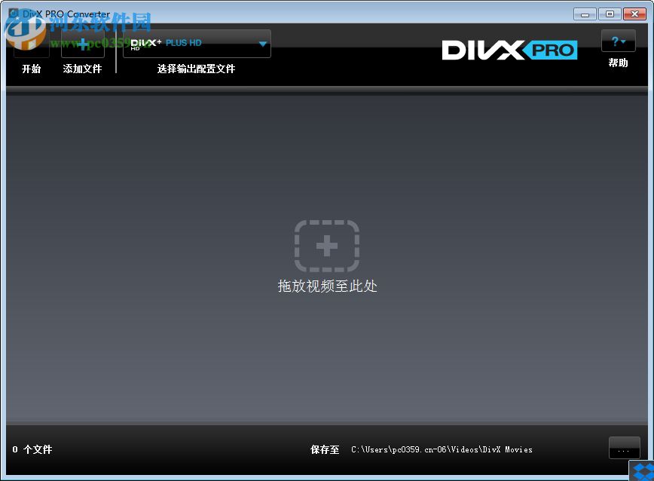The height and width of the screenshot is (481, 654).
Task: Click the dashed plus drop-zone icon
Action: (x=327, y=245)
